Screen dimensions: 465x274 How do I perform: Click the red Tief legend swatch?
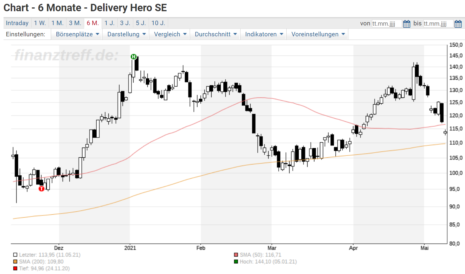pyautogui.click(x=15, y=268)
